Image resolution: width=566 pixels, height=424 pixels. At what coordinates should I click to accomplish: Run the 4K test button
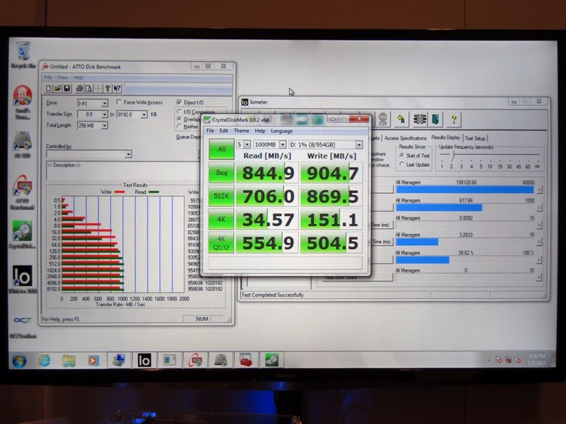point(222,219)
